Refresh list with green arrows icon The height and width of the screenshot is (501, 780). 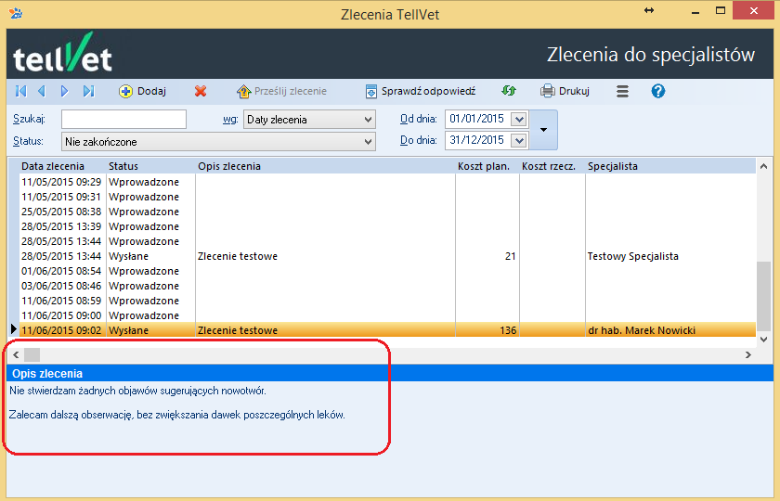(509, 91)
